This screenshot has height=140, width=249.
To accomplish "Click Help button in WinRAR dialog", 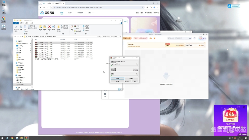I will coord(135,81).
